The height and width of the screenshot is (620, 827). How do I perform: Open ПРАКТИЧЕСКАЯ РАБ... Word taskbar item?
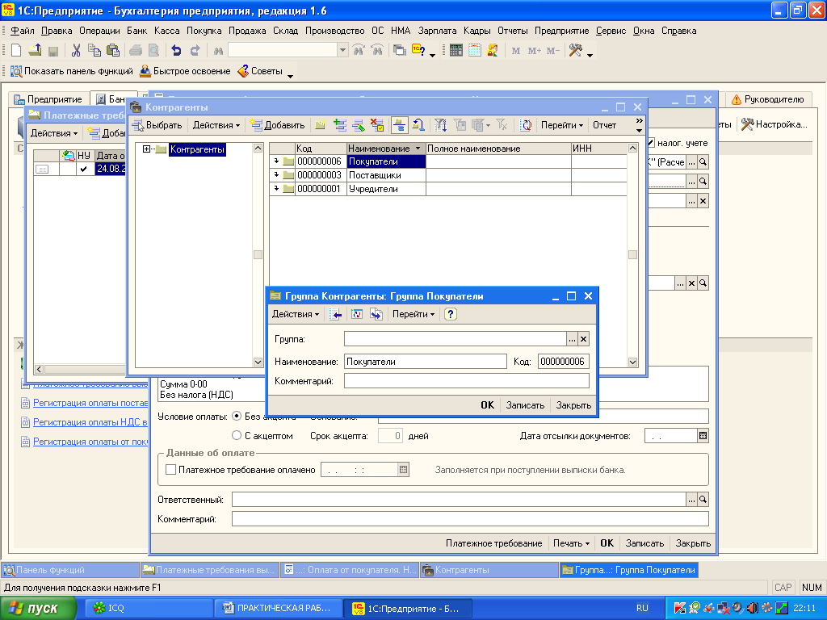(278, 608)
